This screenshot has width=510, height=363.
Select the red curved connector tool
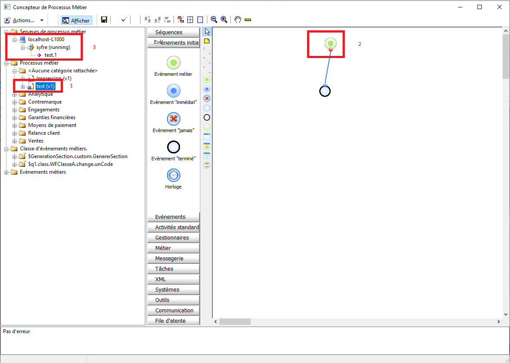[206, 60]
